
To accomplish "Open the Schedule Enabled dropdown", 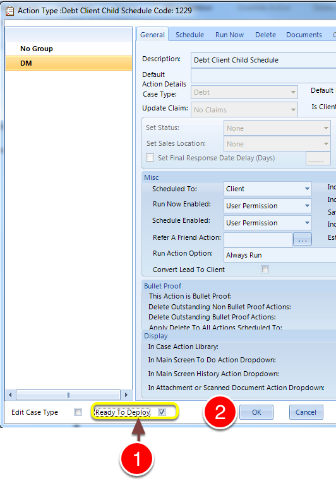I will point(268,223).
